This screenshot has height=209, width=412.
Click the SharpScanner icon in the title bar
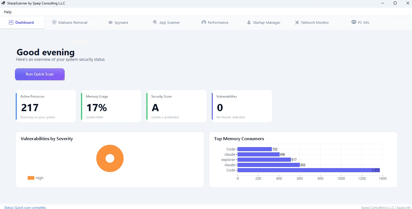pyautogui.click(x=3, y=3)
